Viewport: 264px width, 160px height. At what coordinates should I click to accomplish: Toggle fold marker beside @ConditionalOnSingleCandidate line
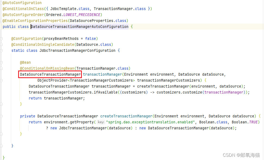(1, 45)
